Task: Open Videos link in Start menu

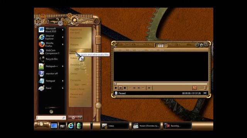Action: pos(74,58)
